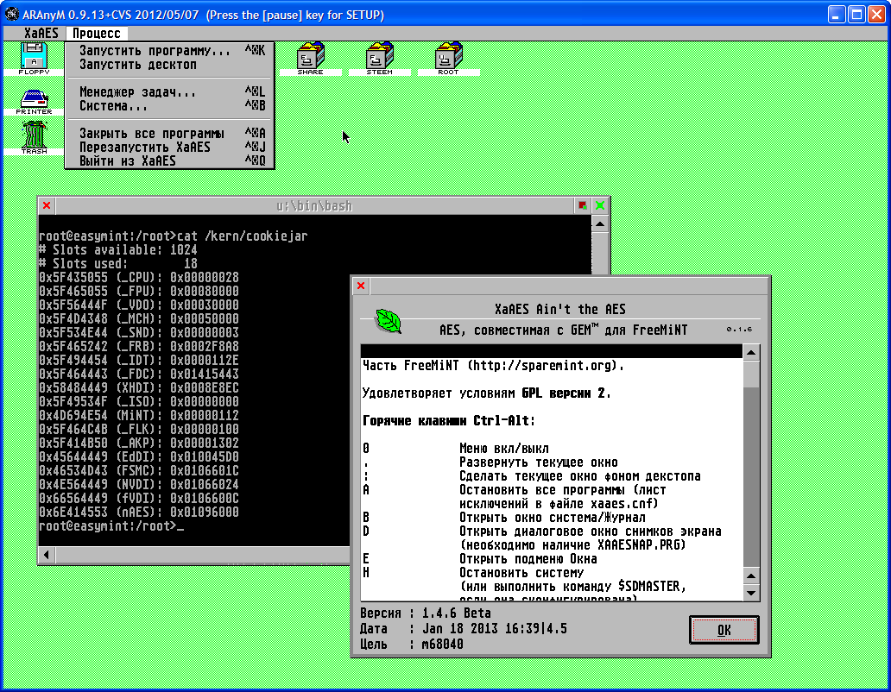Close the bash terminal window with red X
The image size is (891, 692).
coord(47,205)
